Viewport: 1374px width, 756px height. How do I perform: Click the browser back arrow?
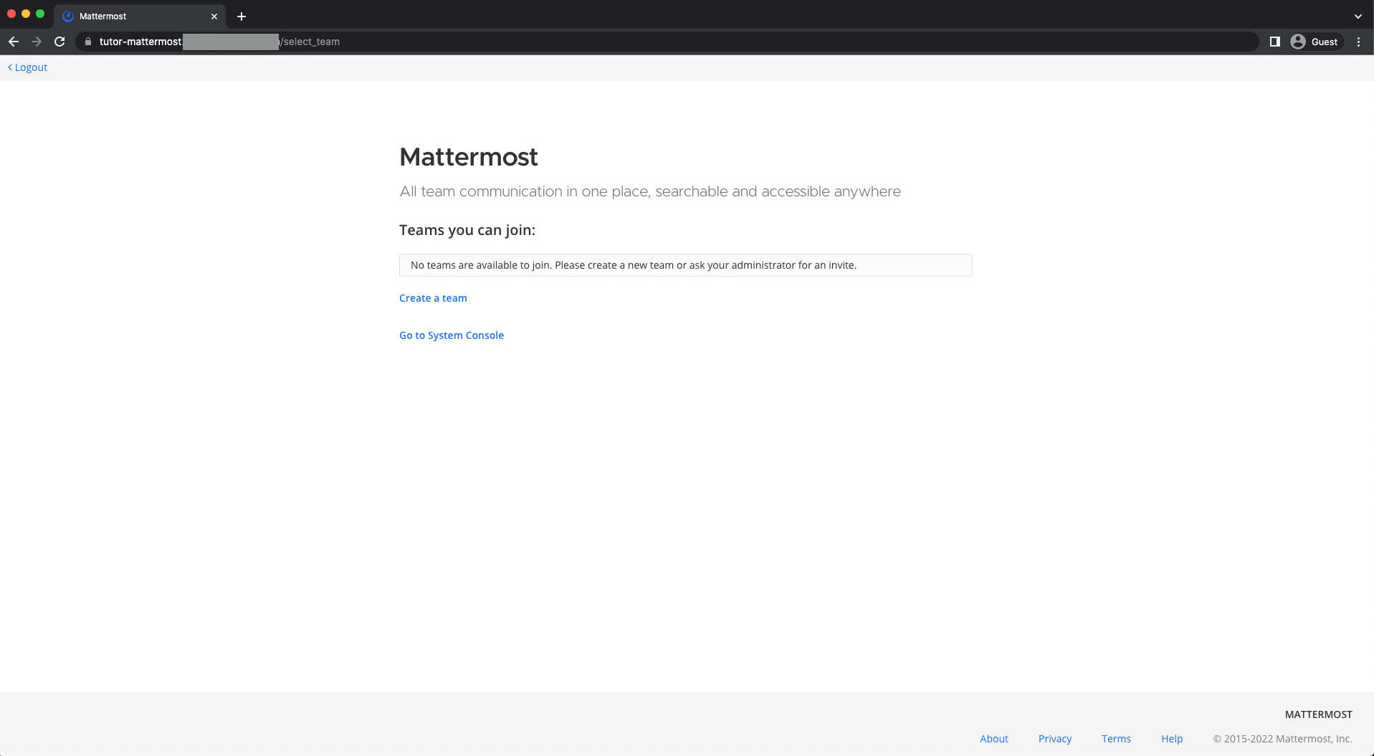(x=14, y=42)
